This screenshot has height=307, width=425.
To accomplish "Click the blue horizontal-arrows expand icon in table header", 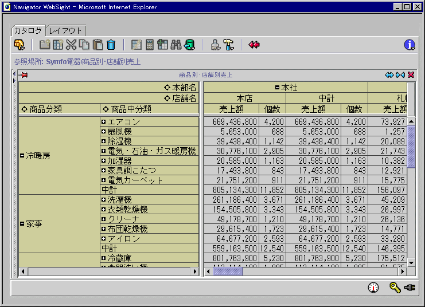I will (x=389, y=75).
